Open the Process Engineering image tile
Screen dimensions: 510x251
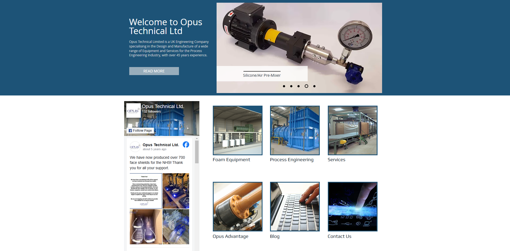(295, 130)
